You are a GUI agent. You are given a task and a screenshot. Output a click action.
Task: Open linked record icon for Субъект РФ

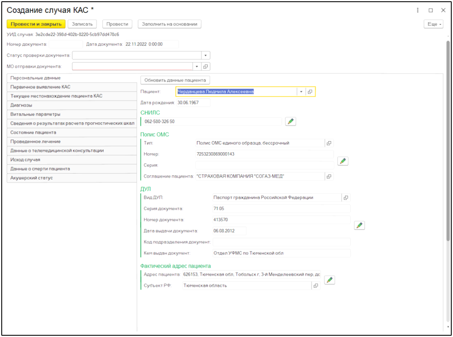316,285
